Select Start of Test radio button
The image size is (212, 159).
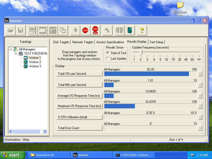point(108,52)
